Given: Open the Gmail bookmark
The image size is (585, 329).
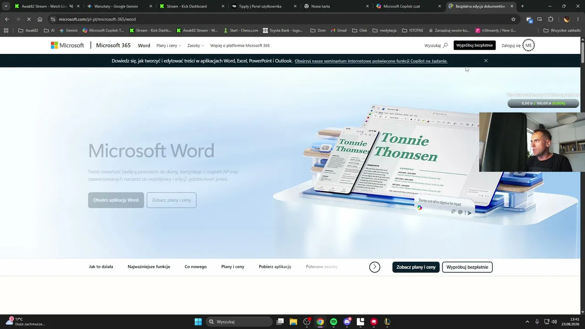Looking at the screenshot, I should [338, 31].
